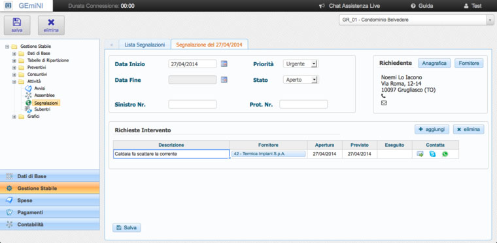Edit the 'Caldaia fa scattare la corrente' cell
The height and width of the screenshot is (243, 497).
[171, 154]
